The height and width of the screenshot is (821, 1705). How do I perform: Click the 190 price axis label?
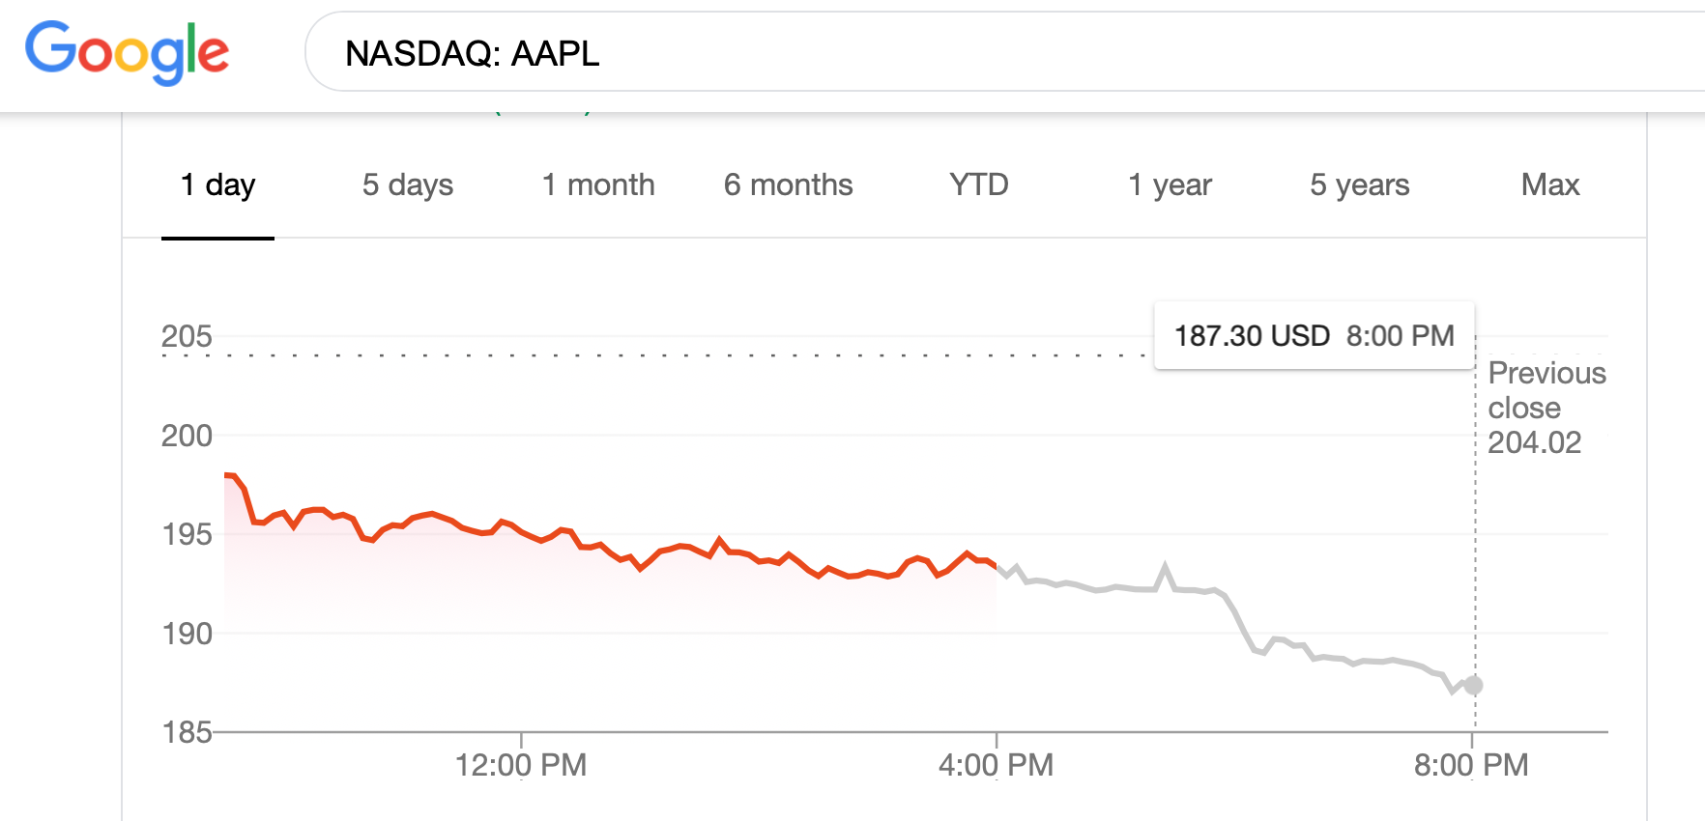(187, 634)
